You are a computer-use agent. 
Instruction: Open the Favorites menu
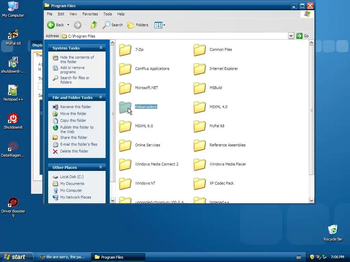coord(90,14)
